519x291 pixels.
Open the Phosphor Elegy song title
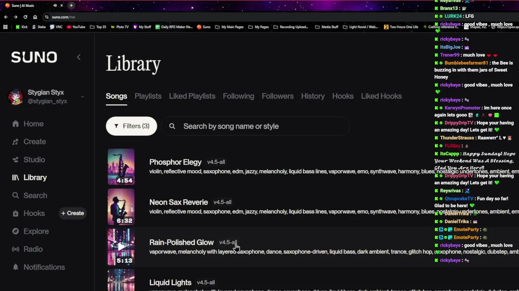coord(175,162)
